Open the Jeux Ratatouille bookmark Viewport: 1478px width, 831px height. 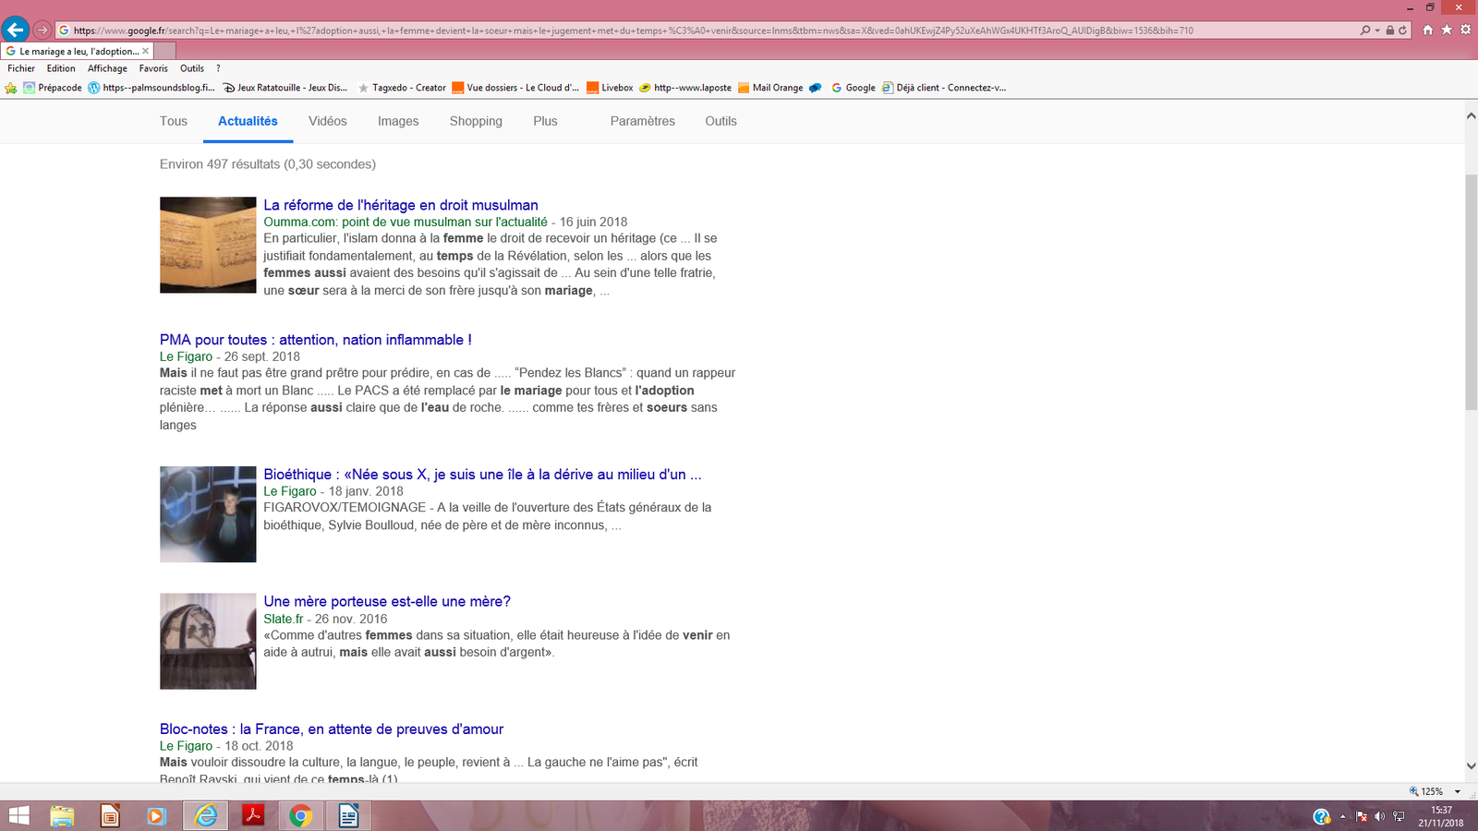(285, 88)
